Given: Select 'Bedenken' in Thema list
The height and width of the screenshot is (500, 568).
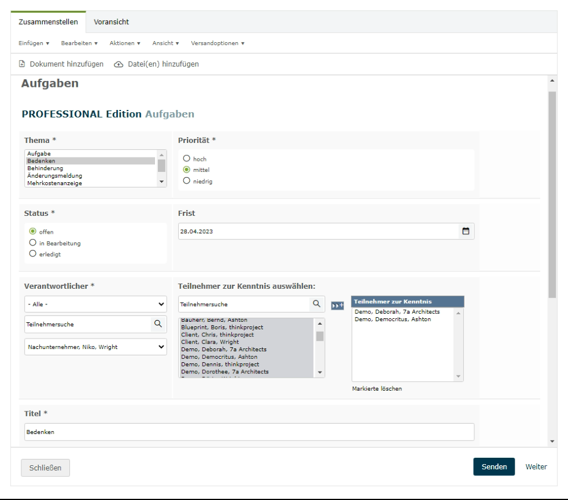Looking at the screenshot, I should (91, 161).
